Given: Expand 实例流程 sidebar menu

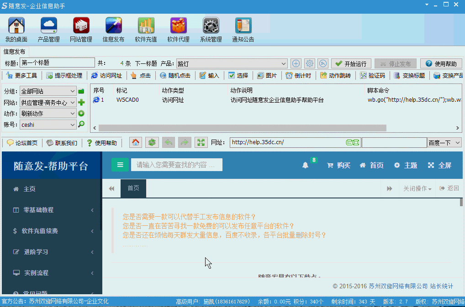Looking at the screenshot, I should tap(52, 273).
